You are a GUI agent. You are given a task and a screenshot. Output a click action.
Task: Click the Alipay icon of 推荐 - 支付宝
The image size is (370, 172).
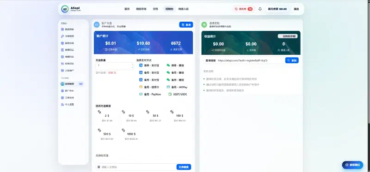coord(141,65)
